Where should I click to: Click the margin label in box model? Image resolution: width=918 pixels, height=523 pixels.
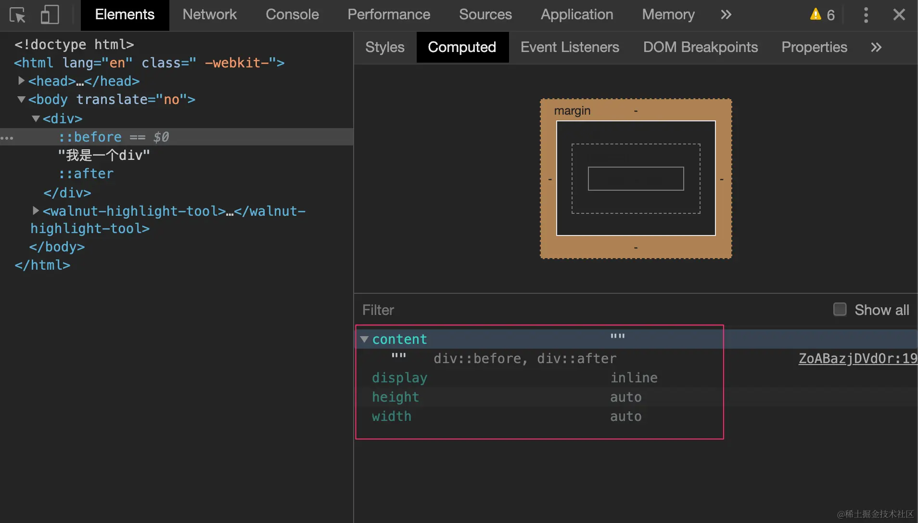point(572,111)
